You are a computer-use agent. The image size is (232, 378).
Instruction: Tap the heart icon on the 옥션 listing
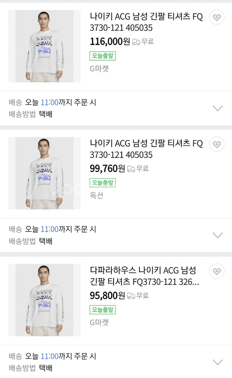point(217,144)
